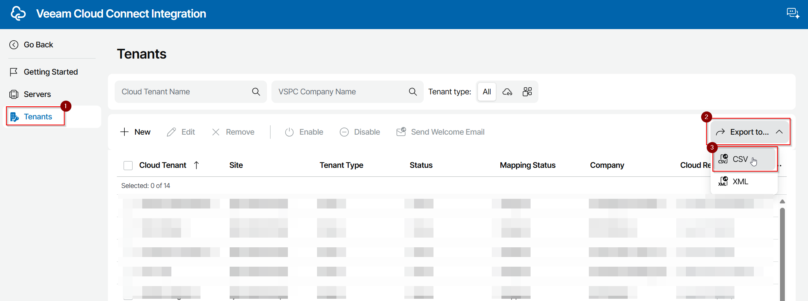This screenshot has height=301, width=808.
Task: Click the Tenants page heading
Action: (x=142, y=54)
